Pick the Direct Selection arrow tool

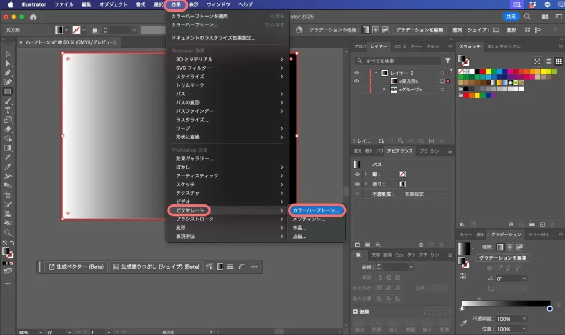click(8, 63)
